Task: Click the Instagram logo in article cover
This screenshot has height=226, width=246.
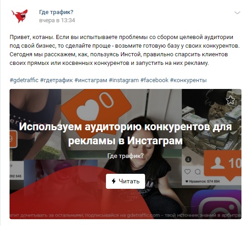Action: 217,204
